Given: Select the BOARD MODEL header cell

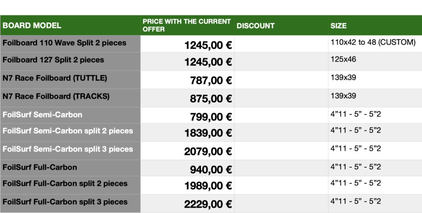Looking at the screenshot, I should click(x=70, y=25).
